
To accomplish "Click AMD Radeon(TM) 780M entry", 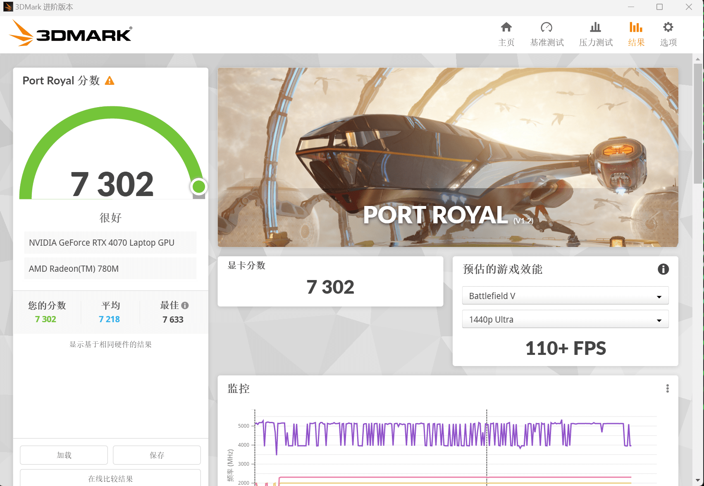I will click(x=110, y=268).
